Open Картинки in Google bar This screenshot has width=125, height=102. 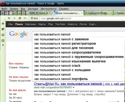(30, 24)
